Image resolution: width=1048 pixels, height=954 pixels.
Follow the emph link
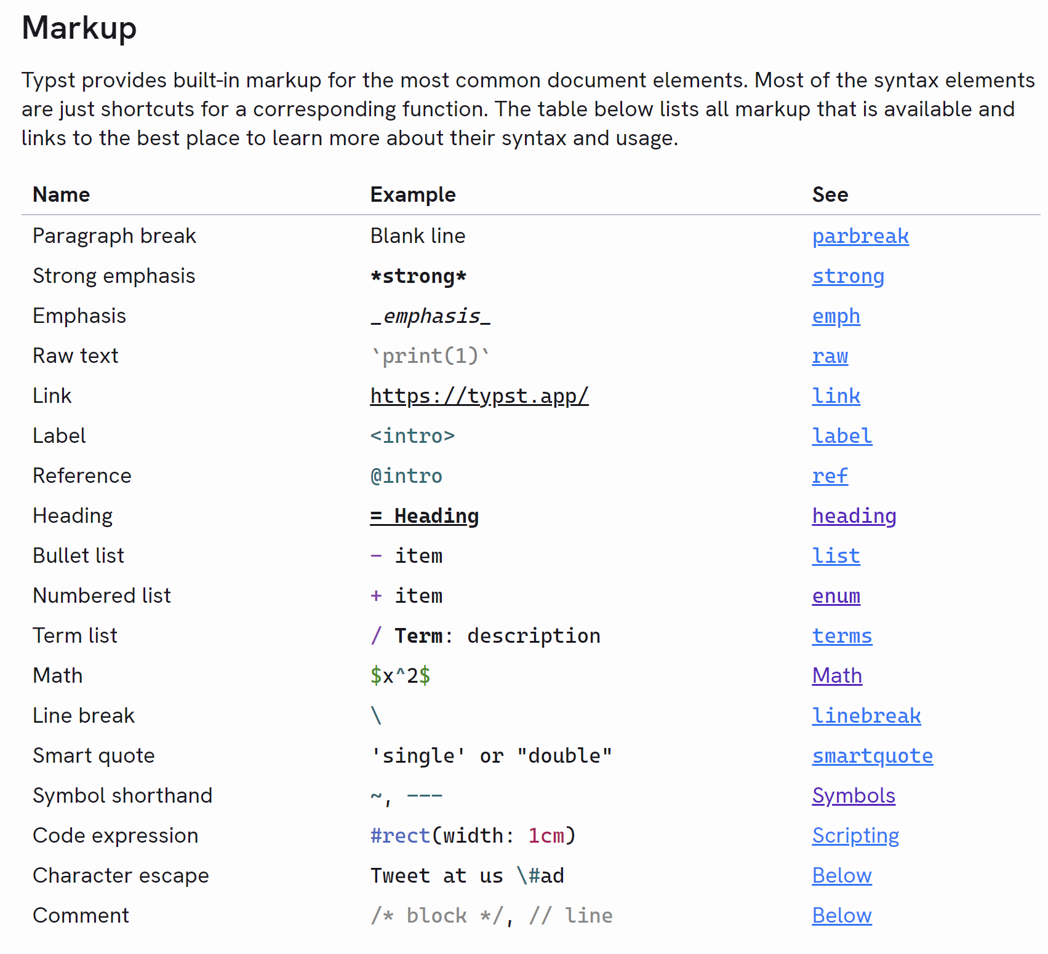click(836, 317)
